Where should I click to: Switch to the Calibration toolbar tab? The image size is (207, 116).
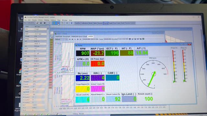tap(84, 23)
